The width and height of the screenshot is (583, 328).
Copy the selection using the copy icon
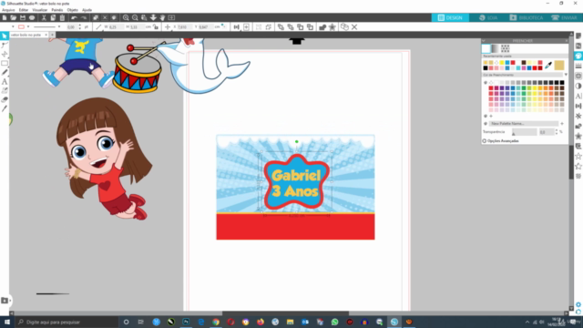(x=53, y=17)
